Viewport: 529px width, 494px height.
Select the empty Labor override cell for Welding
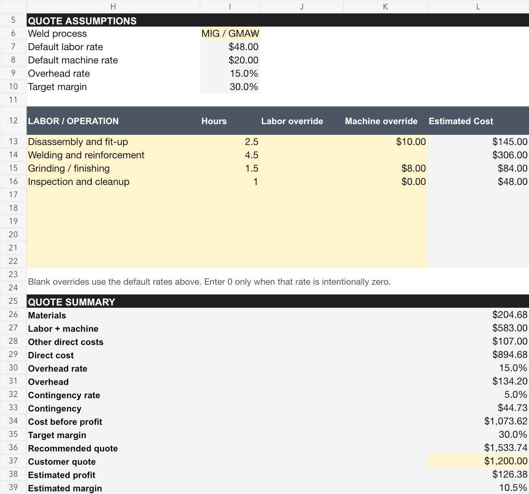[302, 155]
